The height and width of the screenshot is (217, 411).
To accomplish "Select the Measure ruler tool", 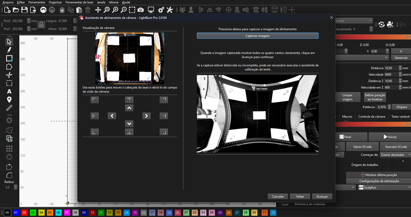I will tap(9, 108).
